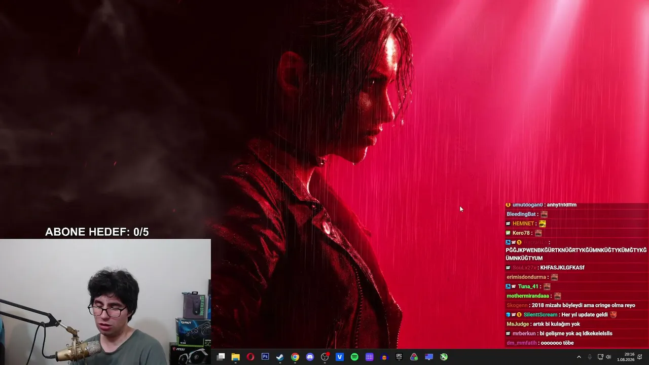Click chat username Tuna_41
649x365 pixels.
528,286
